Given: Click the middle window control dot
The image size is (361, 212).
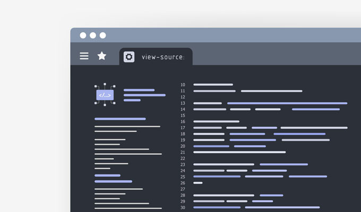Looking at the screenshot, I should [x=93, y=36].
